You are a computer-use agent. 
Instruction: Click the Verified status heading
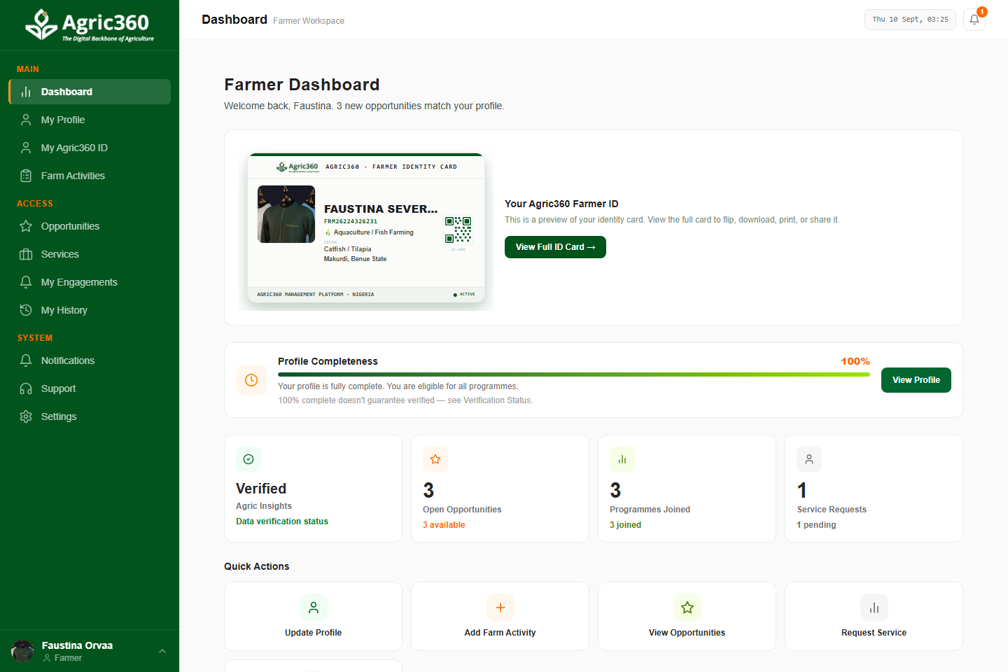tap(261, 489)
